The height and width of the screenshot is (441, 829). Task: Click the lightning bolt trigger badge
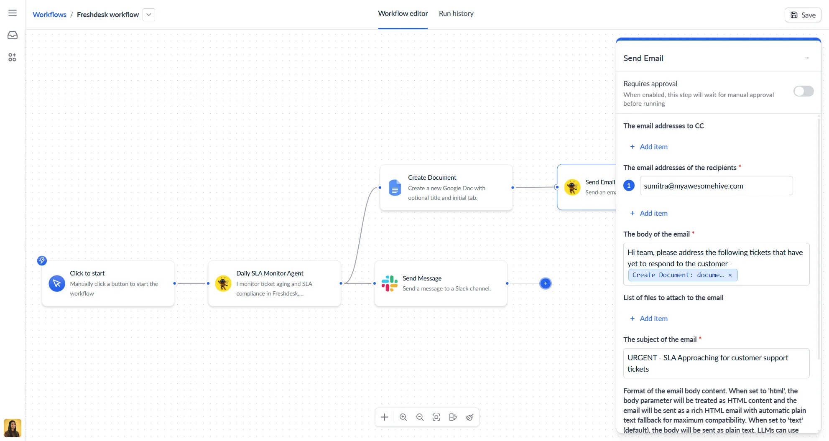[42, 260]
